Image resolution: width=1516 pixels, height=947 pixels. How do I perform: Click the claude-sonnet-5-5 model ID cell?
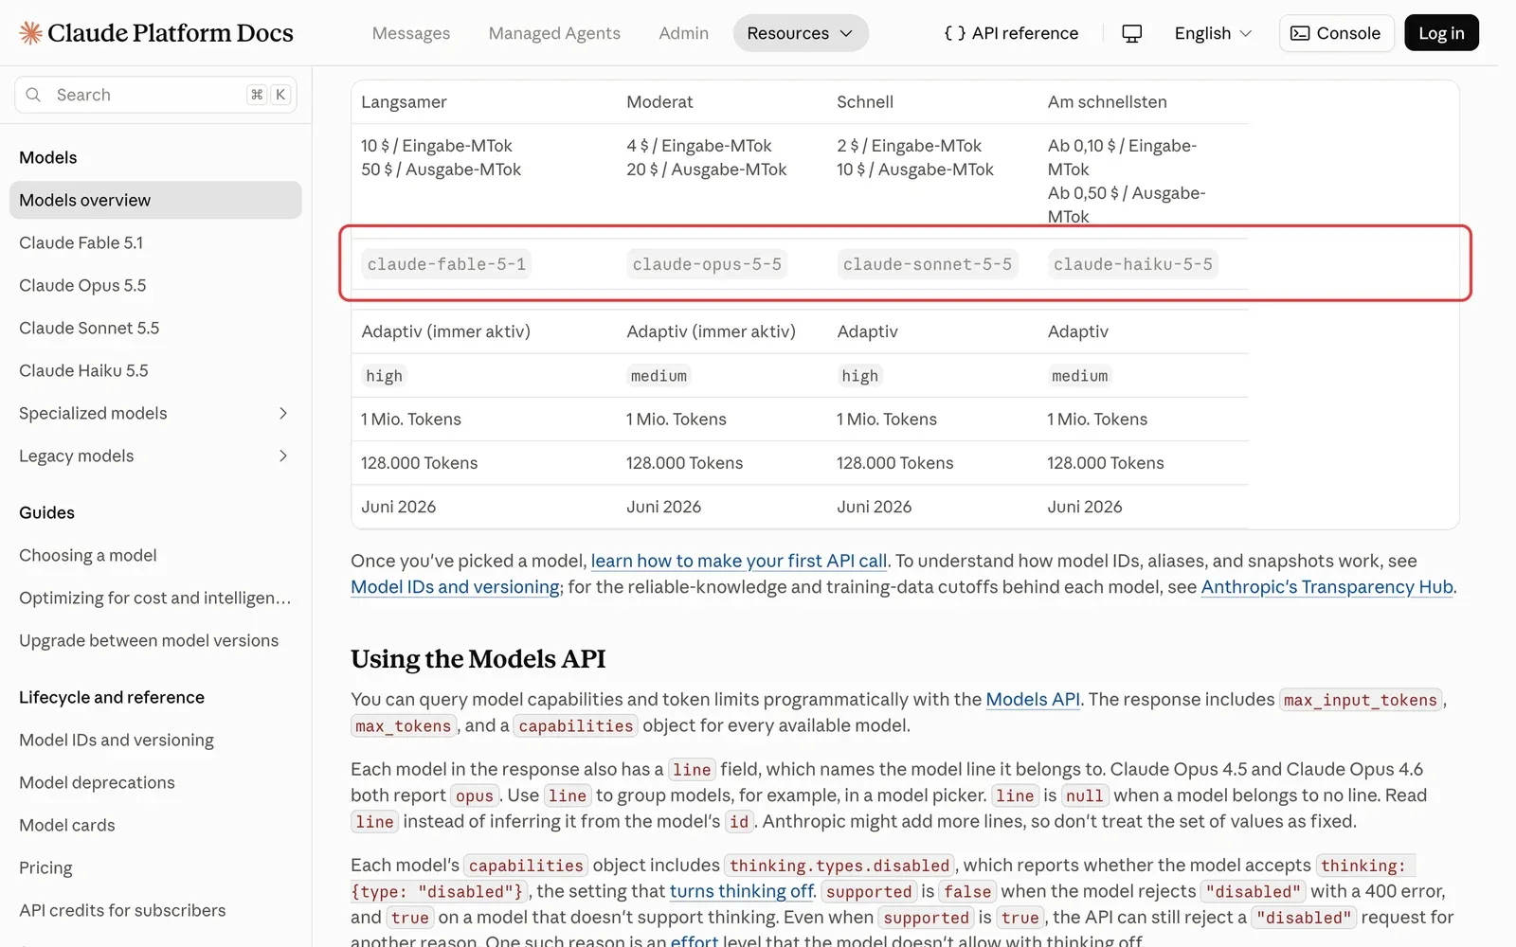click(x=928, y=264)
